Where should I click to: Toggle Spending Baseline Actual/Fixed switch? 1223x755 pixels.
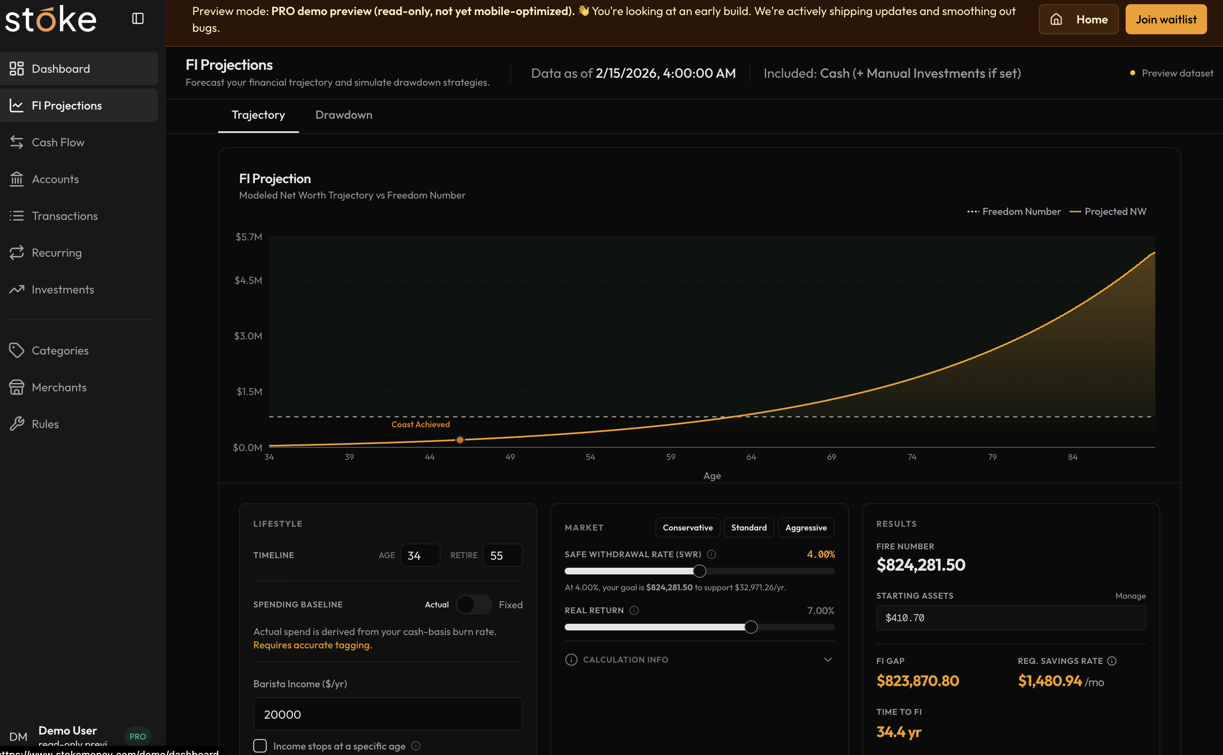click(473, 605)
